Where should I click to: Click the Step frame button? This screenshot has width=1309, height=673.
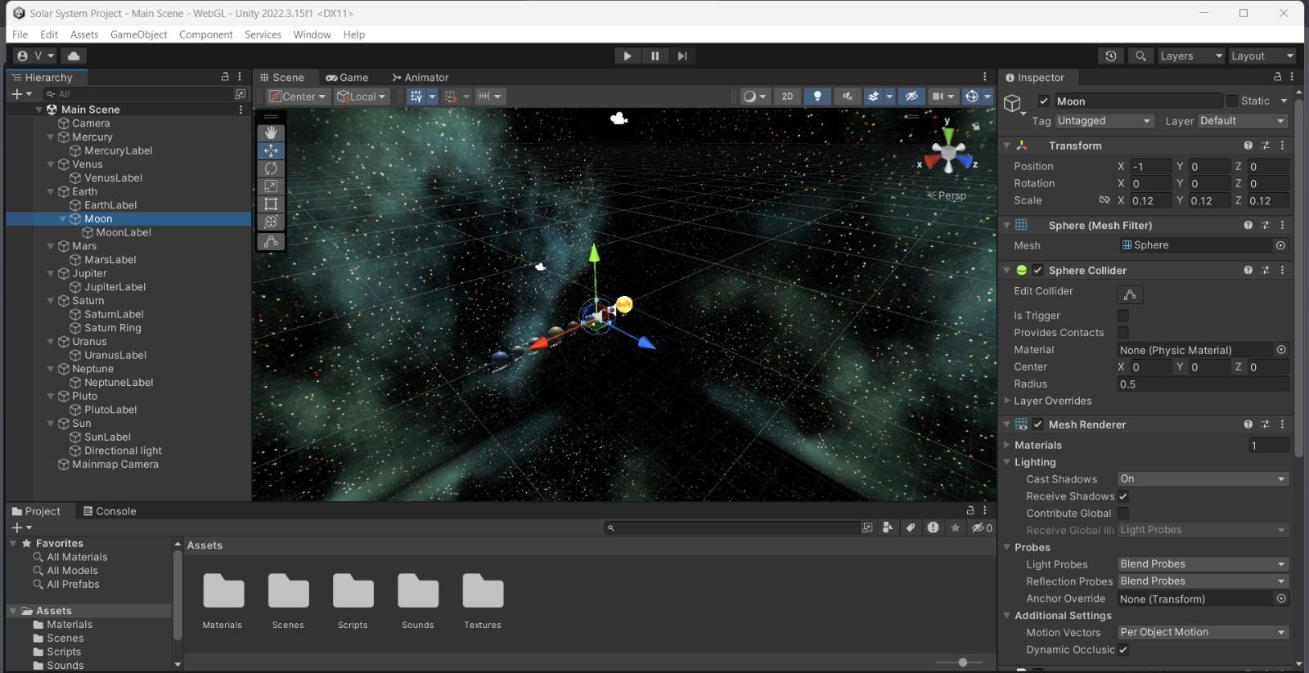point(681,56)
